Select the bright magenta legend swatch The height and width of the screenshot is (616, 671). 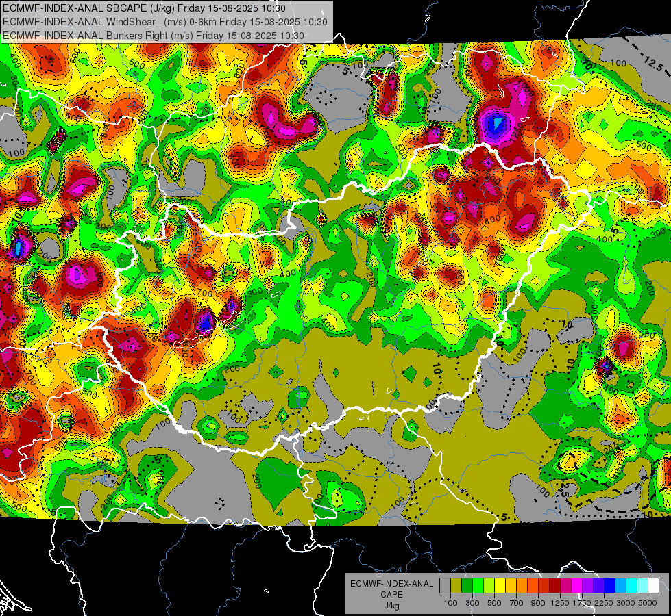[x=577, y=586]
